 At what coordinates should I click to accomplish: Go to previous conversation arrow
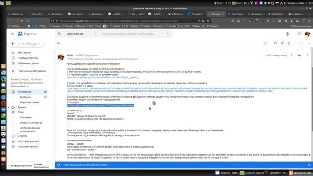click(x=301, y=43)
